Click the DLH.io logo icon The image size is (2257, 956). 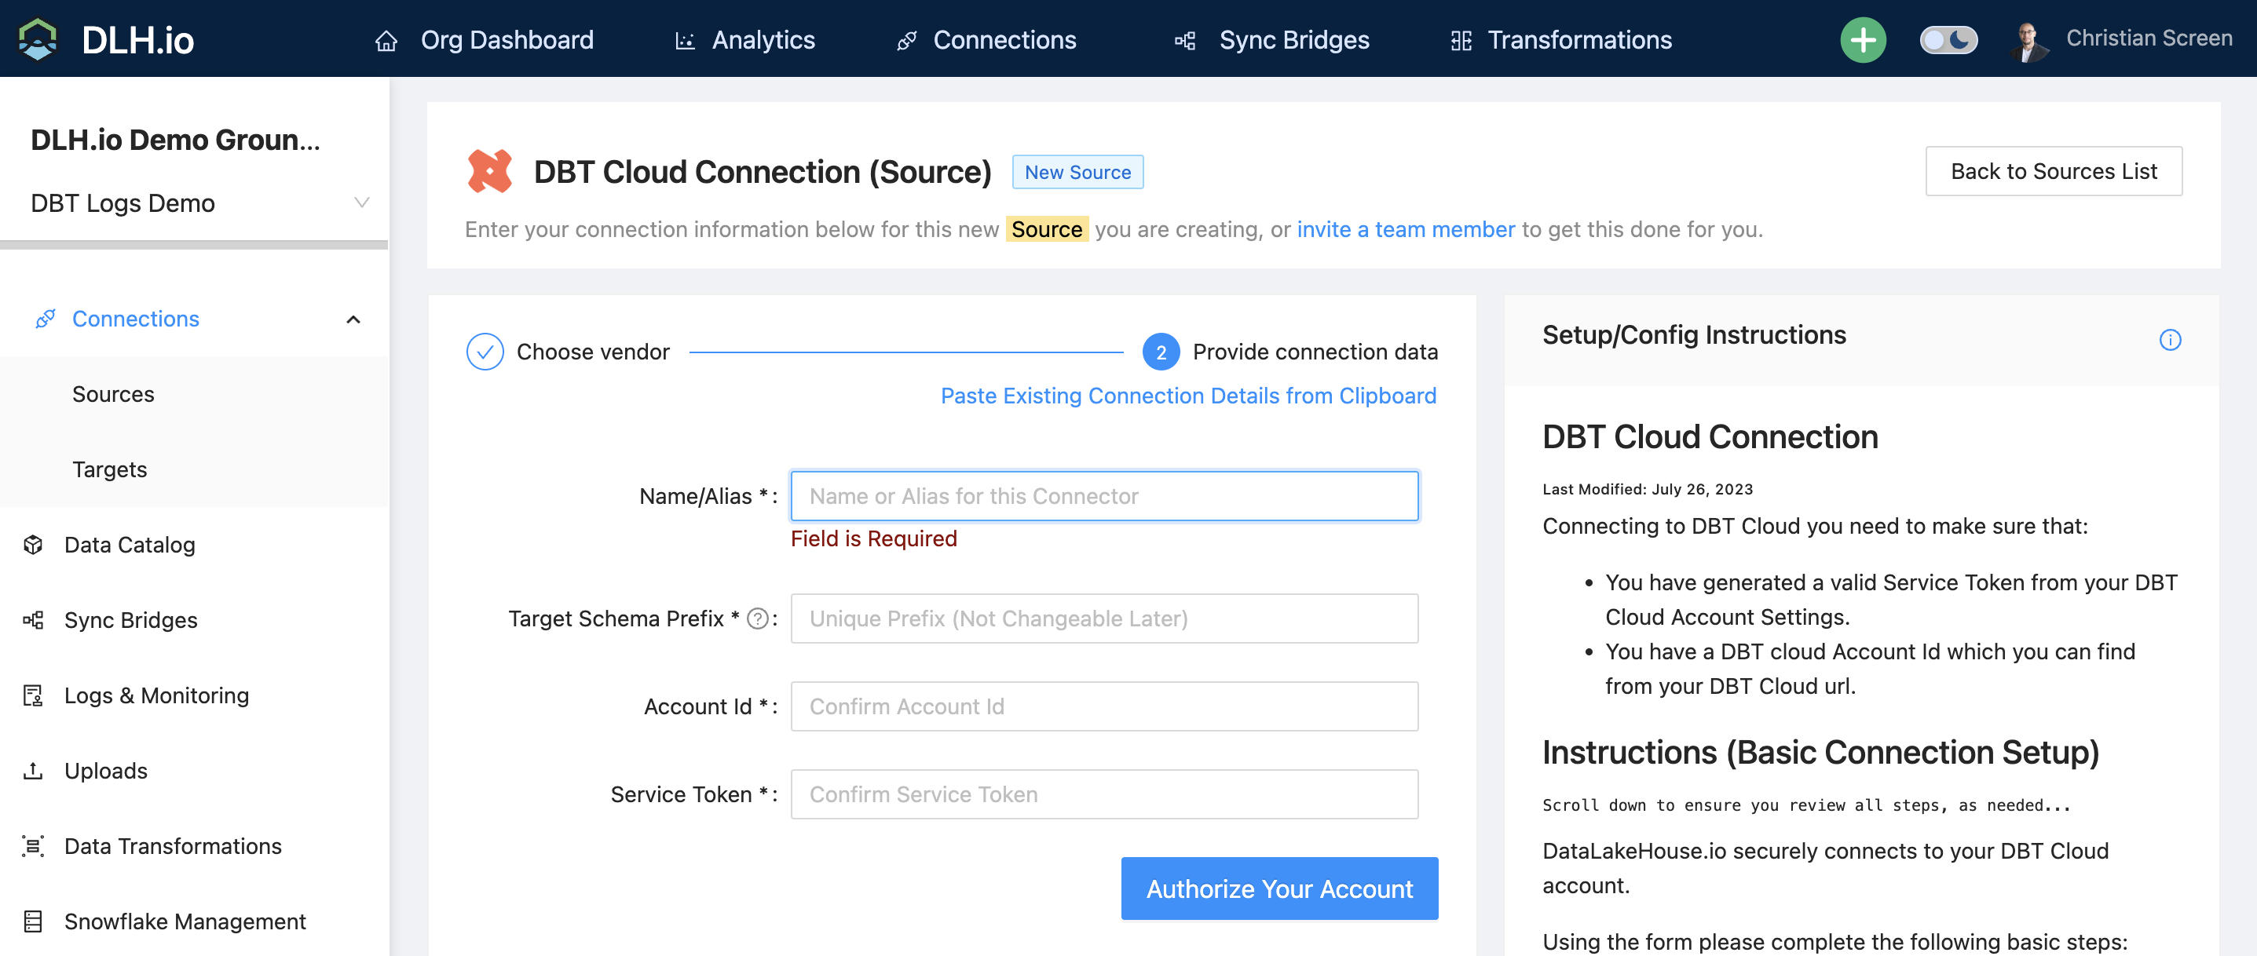tap(38, 39)
